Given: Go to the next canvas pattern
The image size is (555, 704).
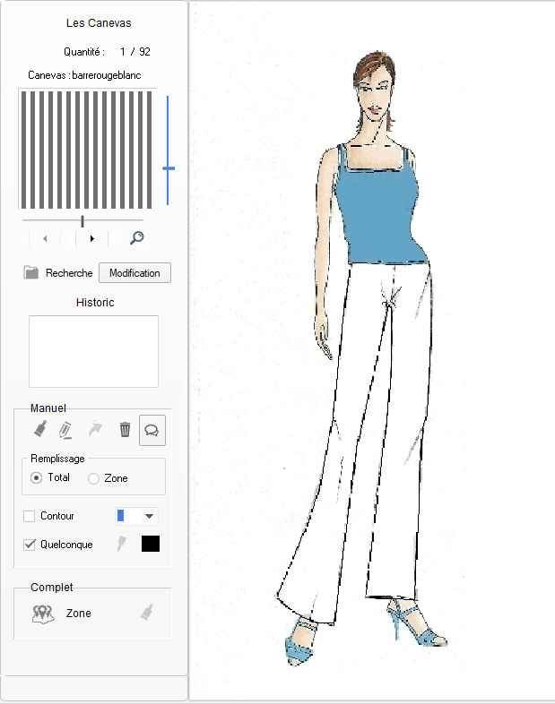Looking at the screenshot, I should [x=92, y=238].
